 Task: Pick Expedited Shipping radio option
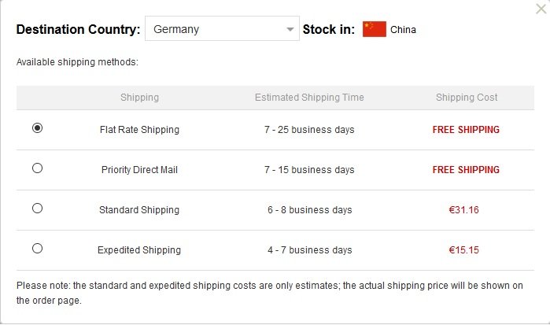pyautogui.click(x=37, y=249)
